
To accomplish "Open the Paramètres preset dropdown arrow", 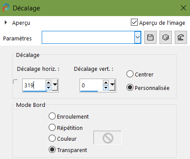I will [x=137, y=37].
